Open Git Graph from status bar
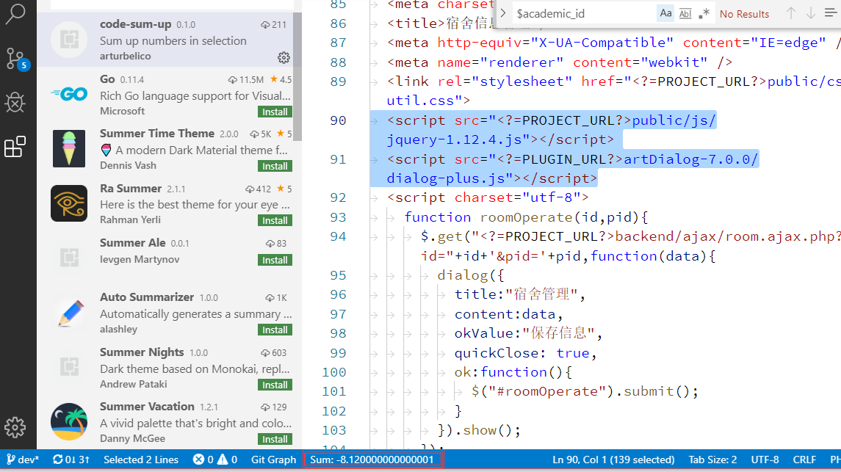This screenshot has height=472, width=841. [x=273, y=460]
